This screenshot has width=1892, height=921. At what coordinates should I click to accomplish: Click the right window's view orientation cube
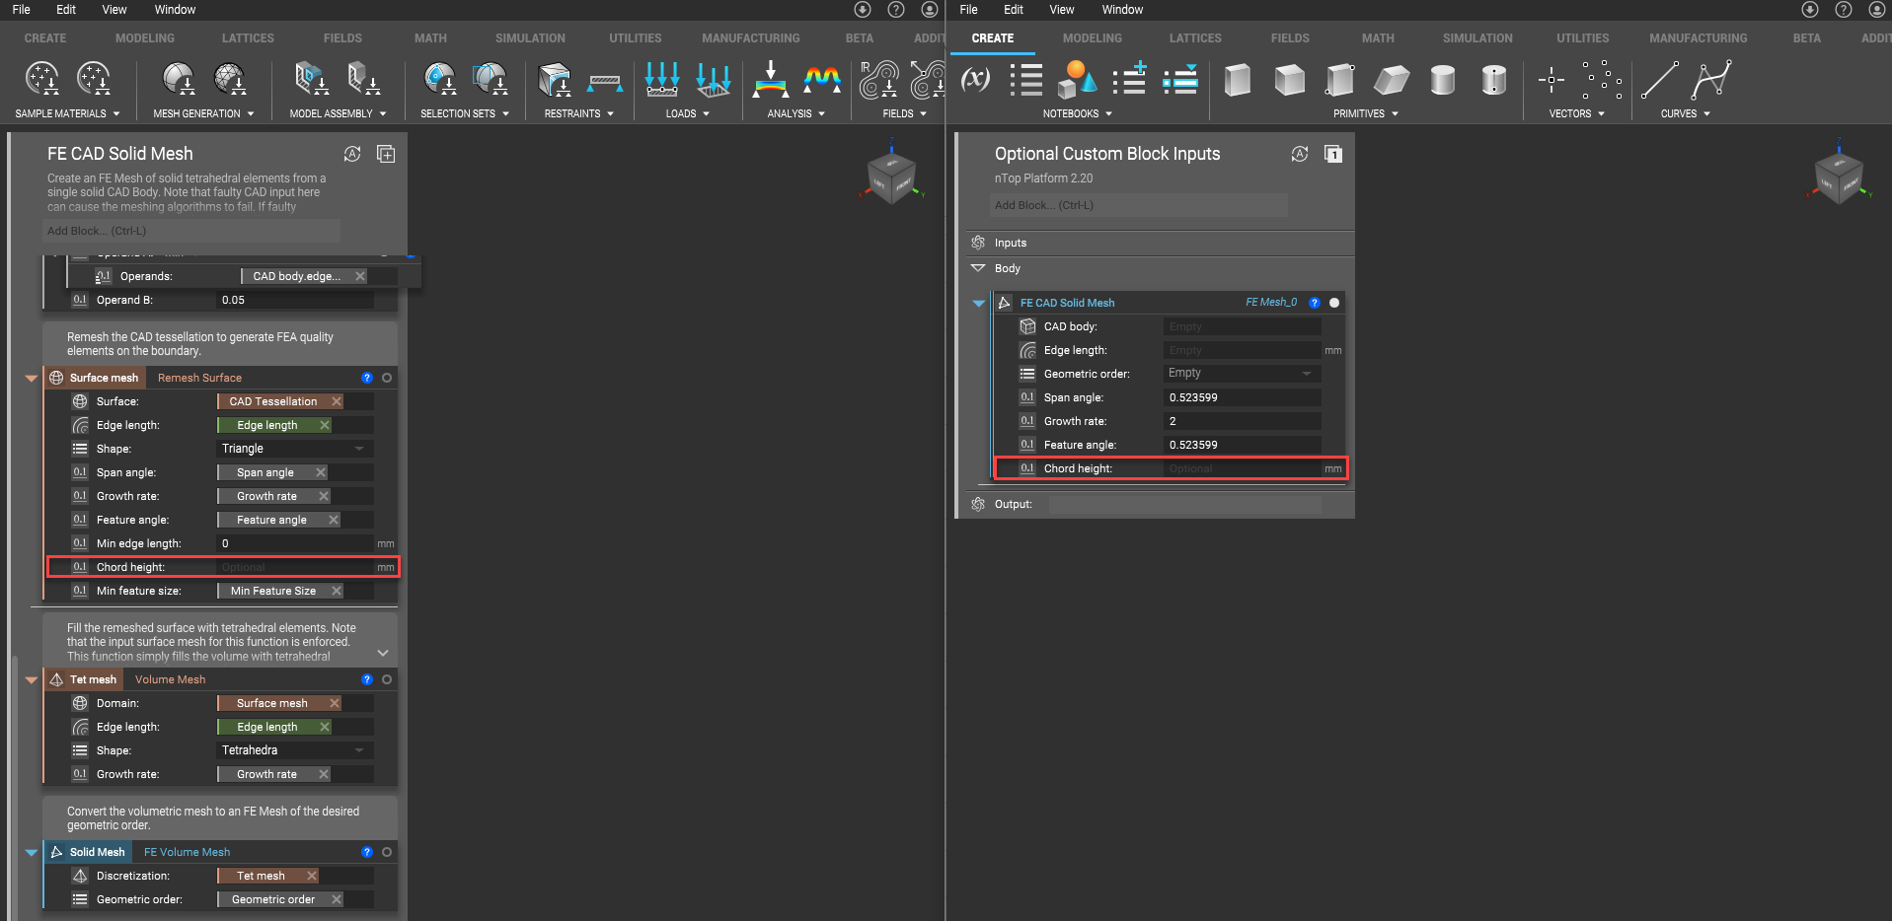tap(1839, 177)
